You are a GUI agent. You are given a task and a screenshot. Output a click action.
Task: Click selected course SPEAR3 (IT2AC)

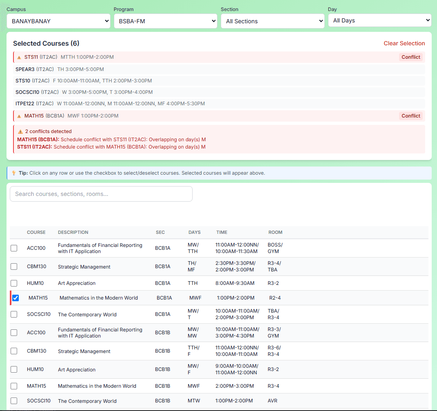219,69
